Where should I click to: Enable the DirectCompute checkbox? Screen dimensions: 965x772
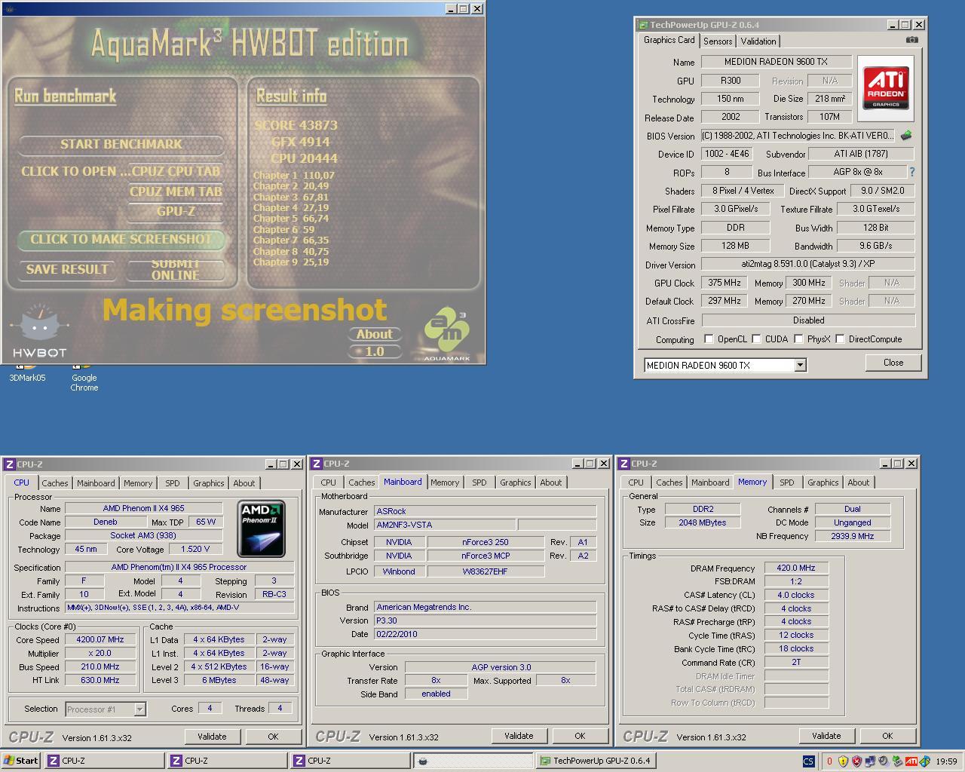[840, 339]
